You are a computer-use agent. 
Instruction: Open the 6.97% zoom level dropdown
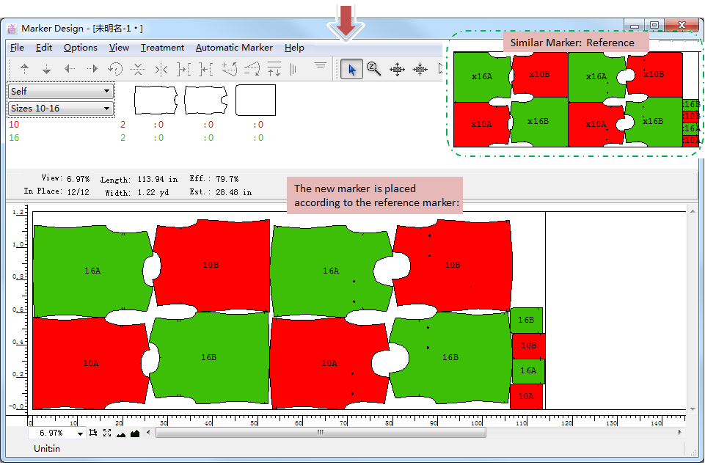coord(79,434)
